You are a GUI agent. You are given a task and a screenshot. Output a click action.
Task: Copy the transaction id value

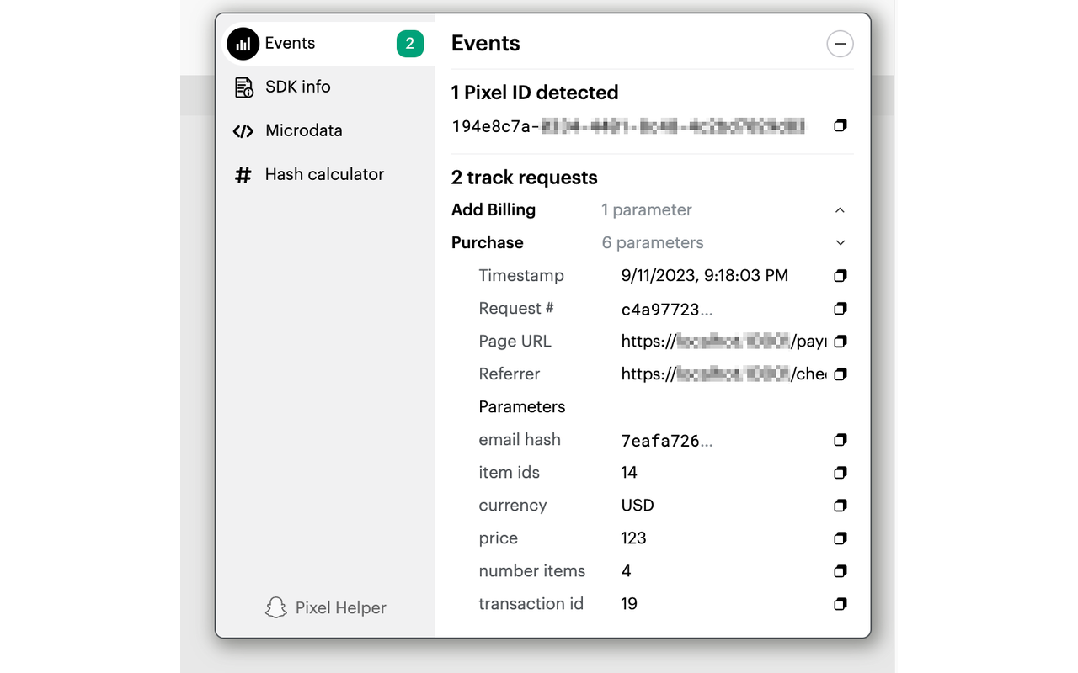point(840,604)
